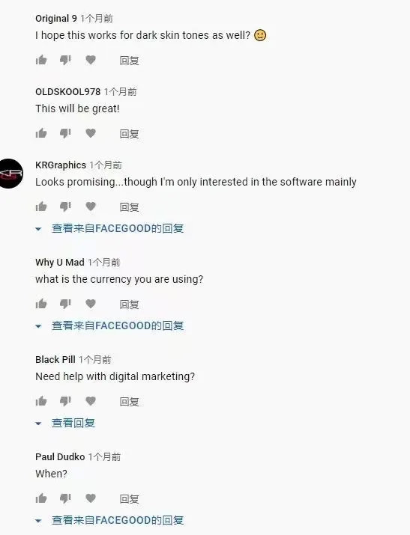The height and width of the screenshot is (535, 410).
Task: Open KRGraphics channel name link
Action: [x=61, y=165]
